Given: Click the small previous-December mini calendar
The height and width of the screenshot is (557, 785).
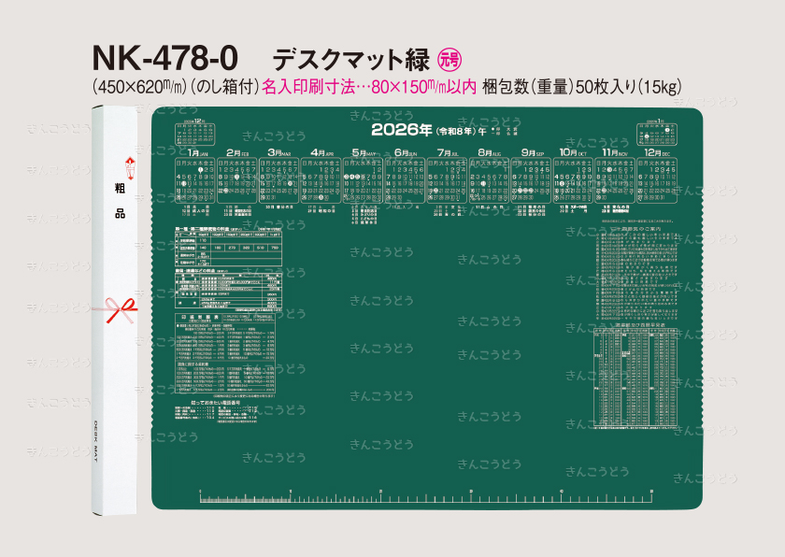Looking at the screenshot, I should coord(194,132).
